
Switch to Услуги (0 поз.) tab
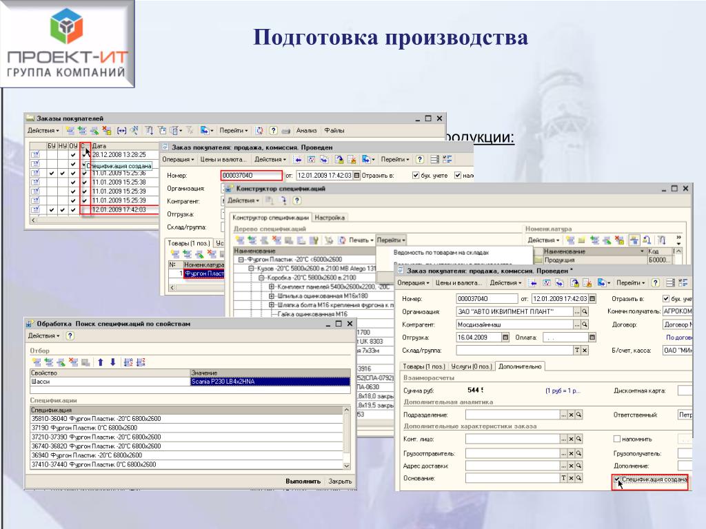(470, 366)
